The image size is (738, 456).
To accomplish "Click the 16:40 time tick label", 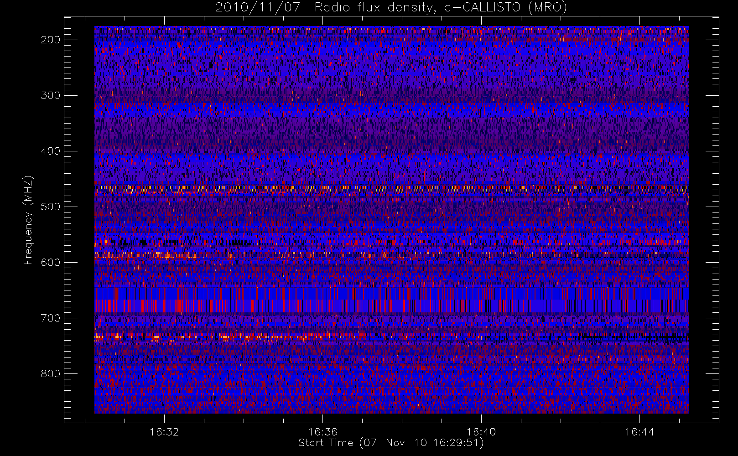I will pos(481,432).
